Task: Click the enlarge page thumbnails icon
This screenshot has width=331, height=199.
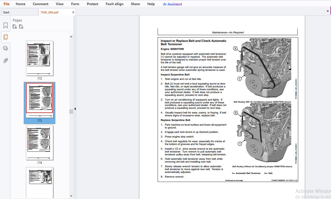Action: (15, 27)
